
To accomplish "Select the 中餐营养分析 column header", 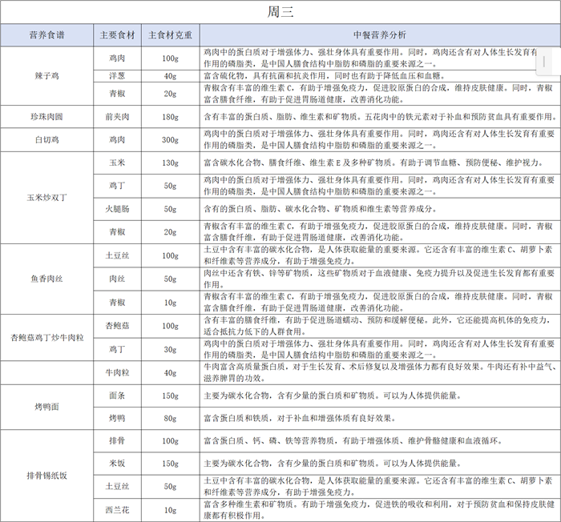I will tap(378, 36).
